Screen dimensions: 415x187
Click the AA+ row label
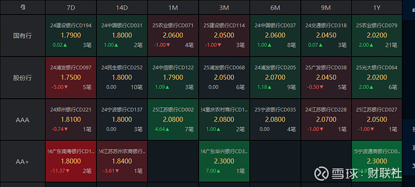point(22,162)
